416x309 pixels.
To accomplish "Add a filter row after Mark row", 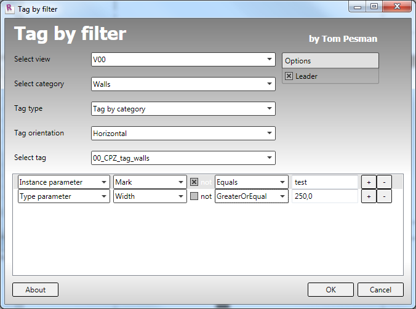I will click(x=369, y=182).
